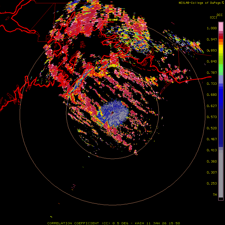Click the radar site marker at the rings' center
Screen dimensions: 225x225
(x=112, y=113)
